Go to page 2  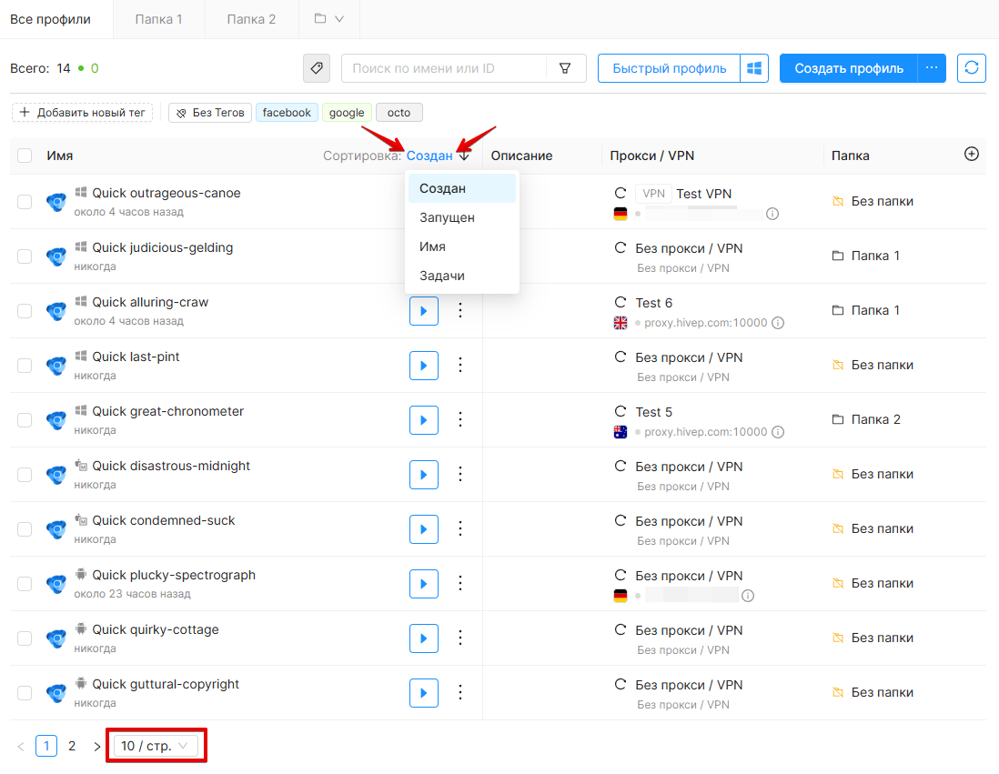coord(72,746)
